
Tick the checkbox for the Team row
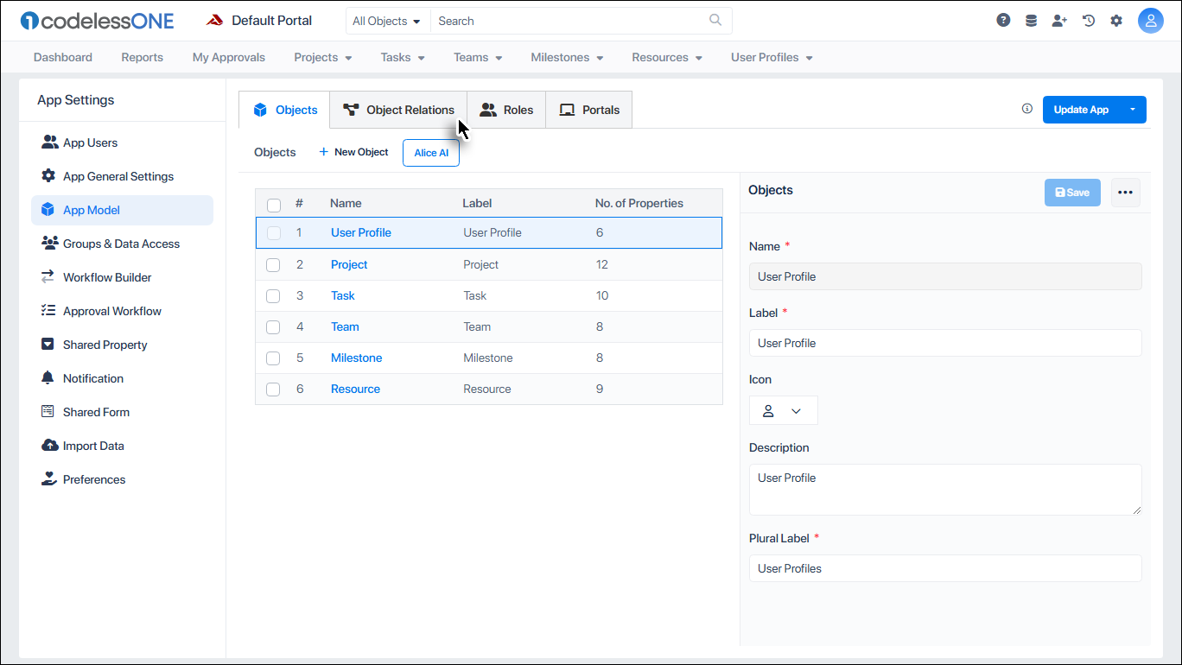(x=273, y=327)
